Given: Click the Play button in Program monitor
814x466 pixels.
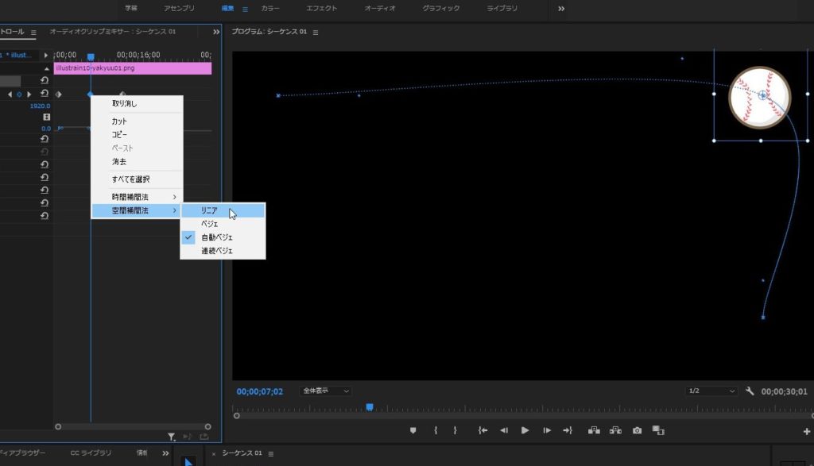Looking at the screenshot, I should pyautogui.click(x=525, y=430).
